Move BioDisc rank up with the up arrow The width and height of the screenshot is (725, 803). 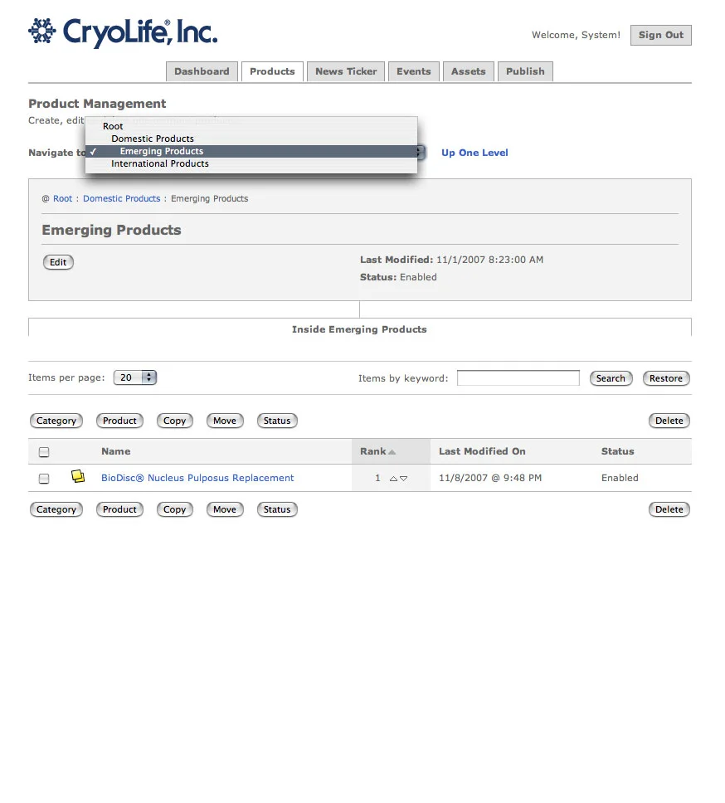point(393,479)
